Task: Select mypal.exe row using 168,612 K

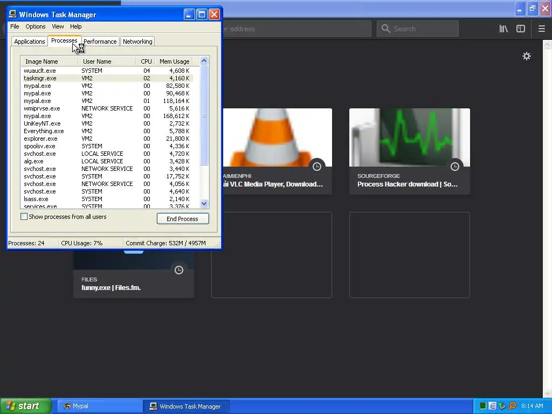Action: click(x=107, y=116)
